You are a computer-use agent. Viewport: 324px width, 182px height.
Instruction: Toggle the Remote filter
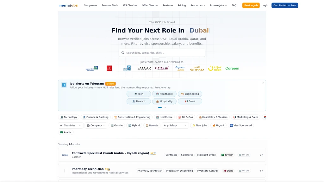click(x=152, y=125)
